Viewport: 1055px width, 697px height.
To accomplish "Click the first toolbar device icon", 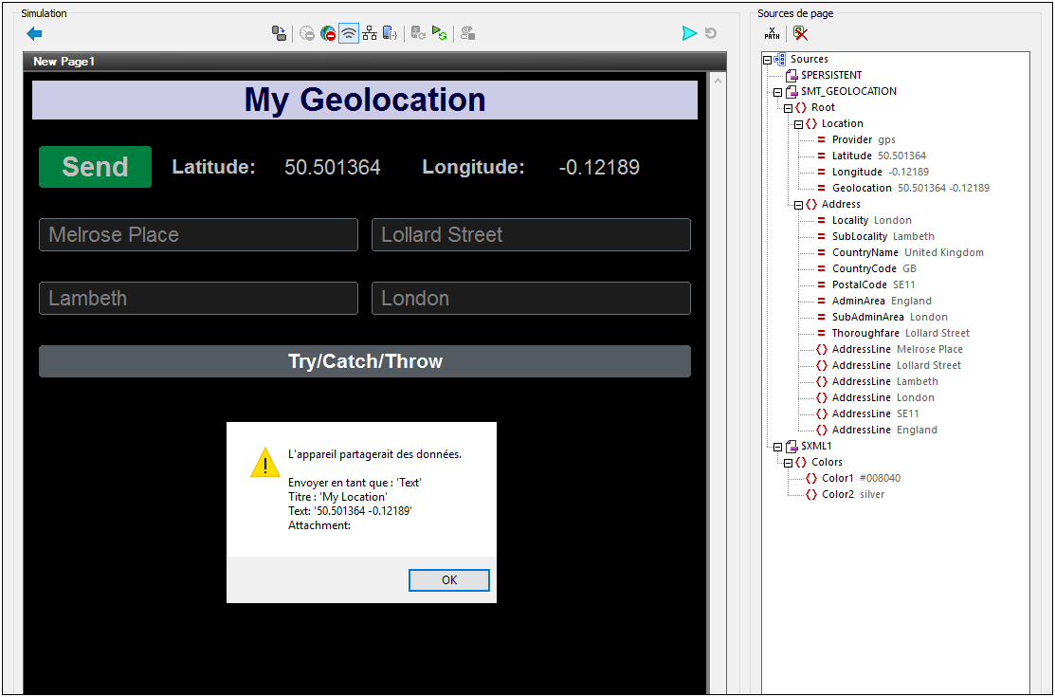I will (x=280, y=34).
